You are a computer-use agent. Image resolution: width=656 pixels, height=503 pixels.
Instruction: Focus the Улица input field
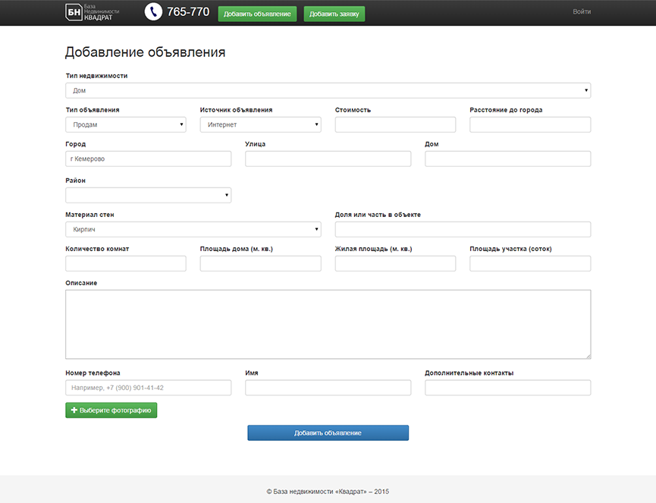click(328, 159)
